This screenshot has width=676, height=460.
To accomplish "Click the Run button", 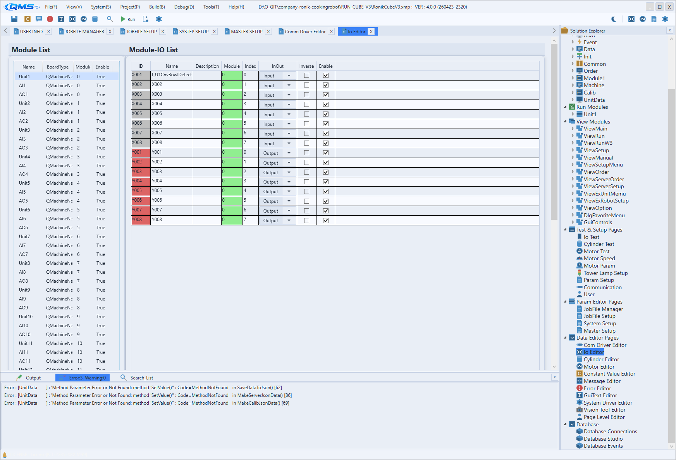I will click(128, 19).
